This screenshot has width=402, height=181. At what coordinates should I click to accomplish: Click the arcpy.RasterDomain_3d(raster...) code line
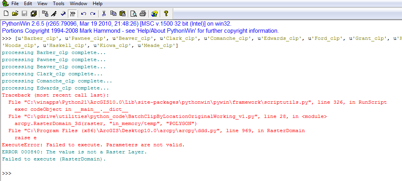point(106,123)
